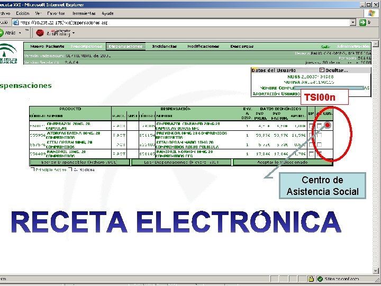
Task: Click the page scrollbar up arrow
Action: coord(376,44)
